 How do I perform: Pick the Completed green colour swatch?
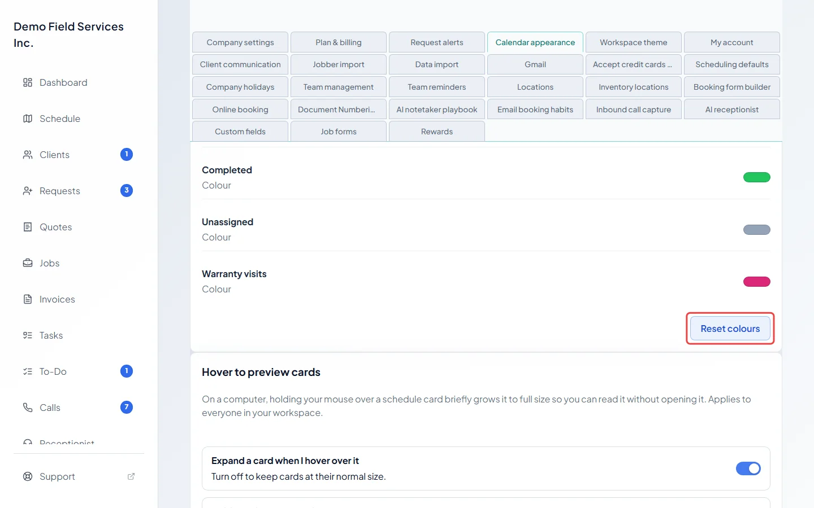tap(757, 177)
